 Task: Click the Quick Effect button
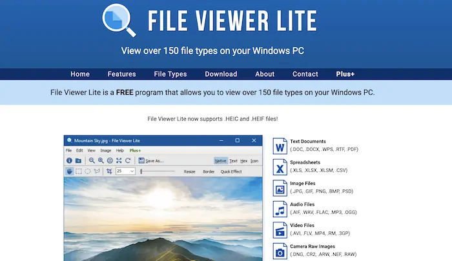point(231,171)
